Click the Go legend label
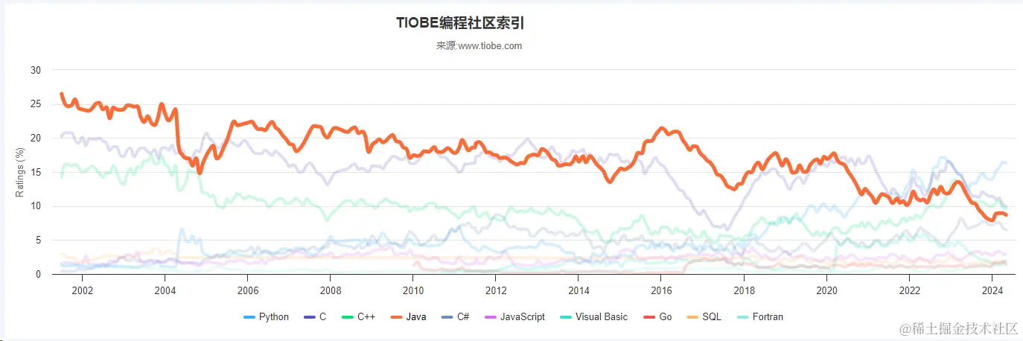Viewport: 1023px width, 341px height. [666, 316]
